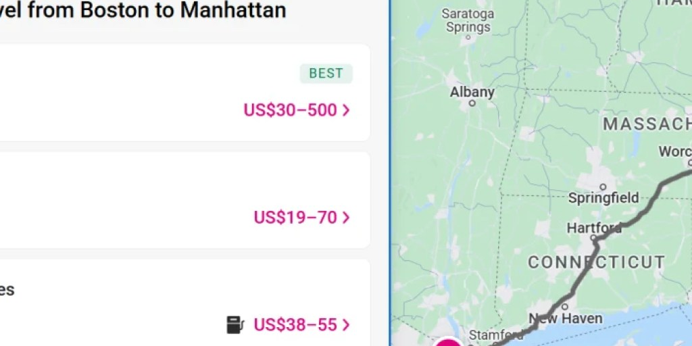Viewport: 692px width, 346px height.
Task: Select the New Haven city marker dot
Action: tap(565, 307)
